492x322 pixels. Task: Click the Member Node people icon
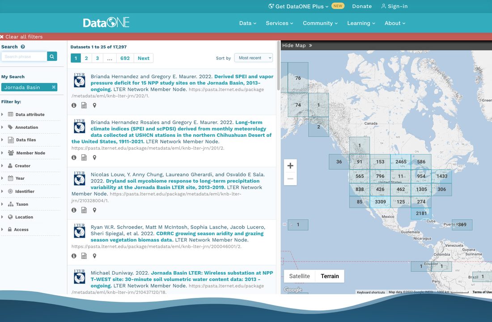(11, 153)
